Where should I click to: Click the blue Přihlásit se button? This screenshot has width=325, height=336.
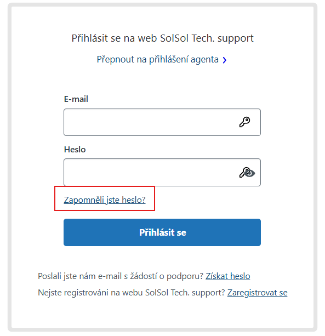point(162,232)
